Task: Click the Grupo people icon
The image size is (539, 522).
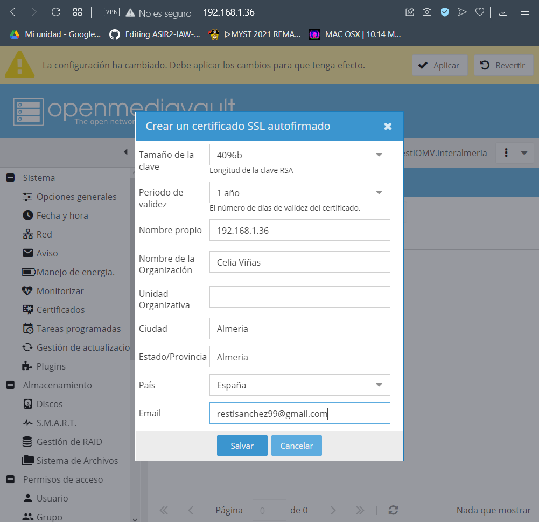Action: point(27,517)
